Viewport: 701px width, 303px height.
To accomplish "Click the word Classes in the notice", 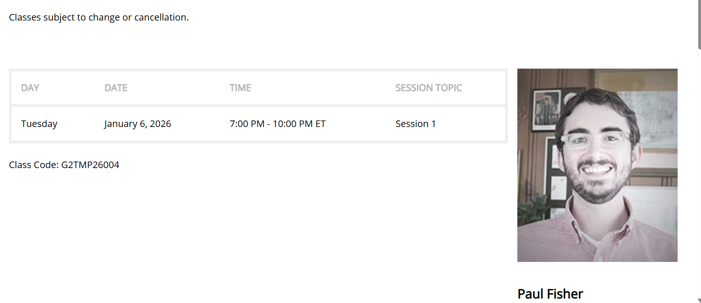I will point(24,18).
